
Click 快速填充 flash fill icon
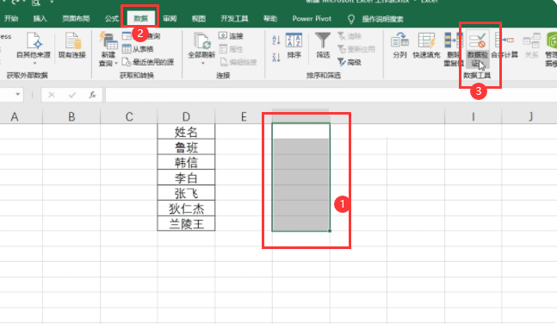(x=426, y=41)
